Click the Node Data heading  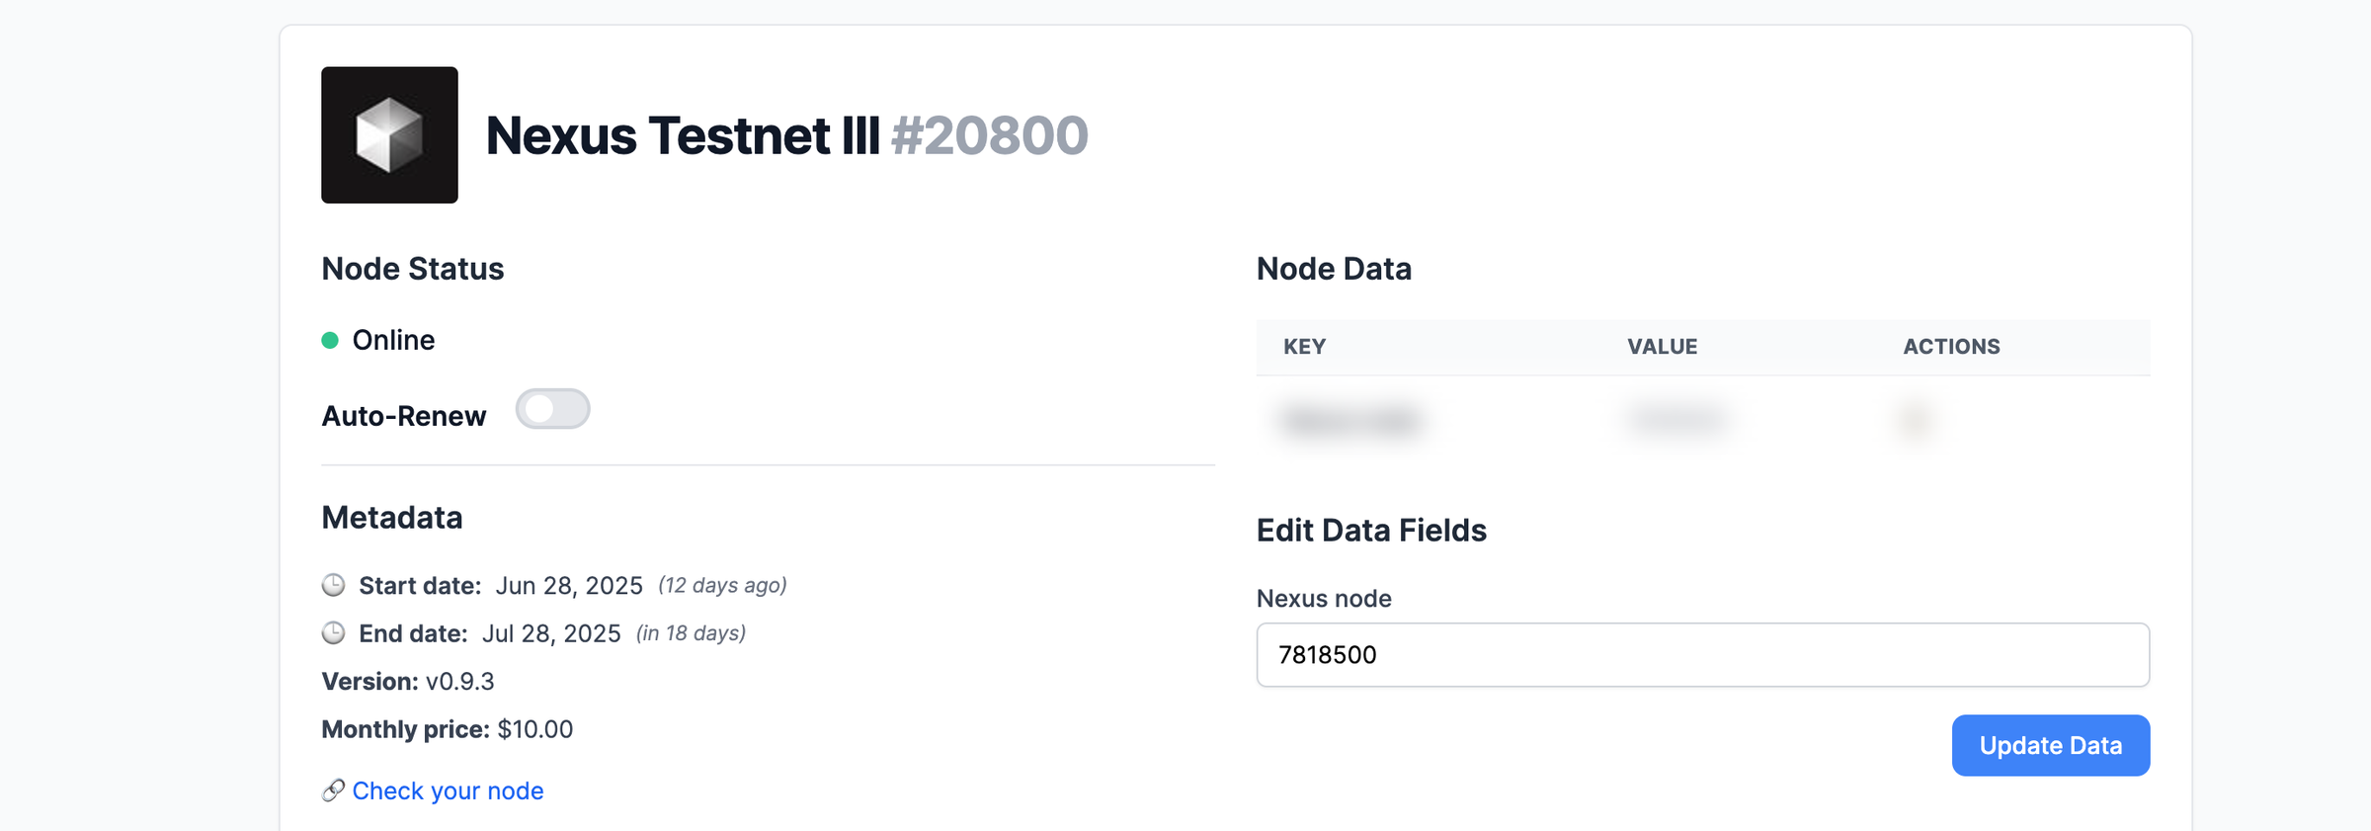(x=1334, y=268)
